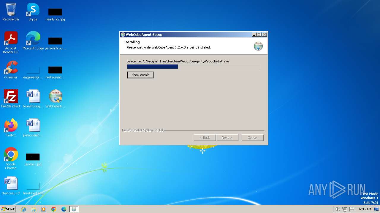The height and width of the screenshot is (213, 380).
Task: Launch Google Chrome desktop shortcut
Action: pos(11,159)
